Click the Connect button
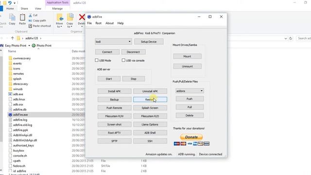This screenshot has width=311, height=175. (x=107, y=52)
